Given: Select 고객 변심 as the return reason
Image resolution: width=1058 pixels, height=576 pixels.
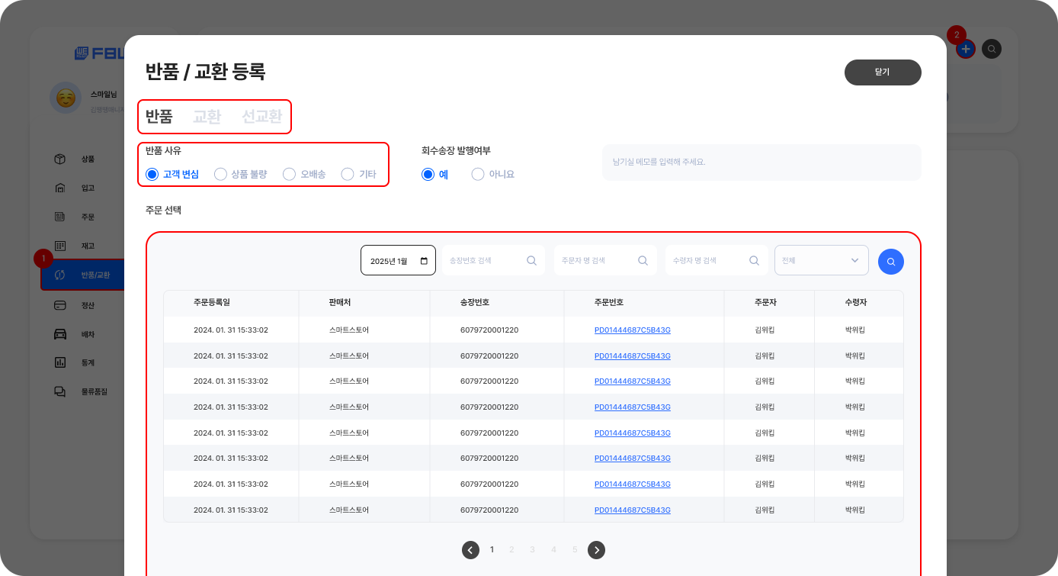Looking at the screenshot, I should (x=172, y=174).
